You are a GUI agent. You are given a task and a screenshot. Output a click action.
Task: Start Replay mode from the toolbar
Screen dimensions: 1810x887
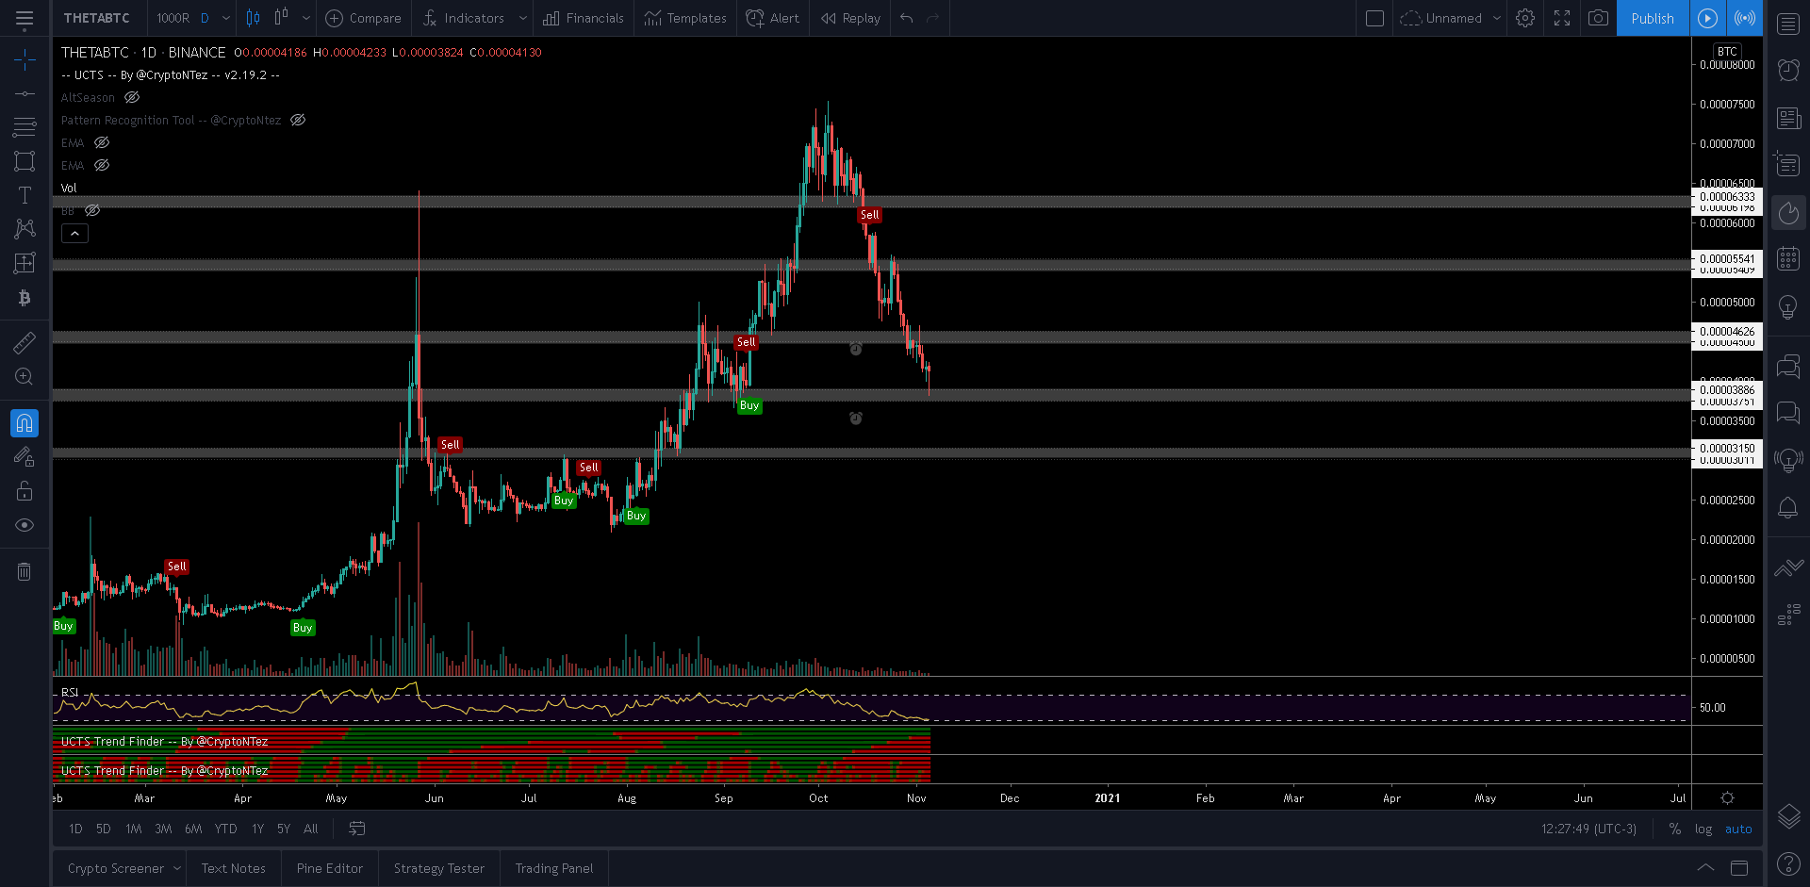pyautogui.click(x=848, y=18)
